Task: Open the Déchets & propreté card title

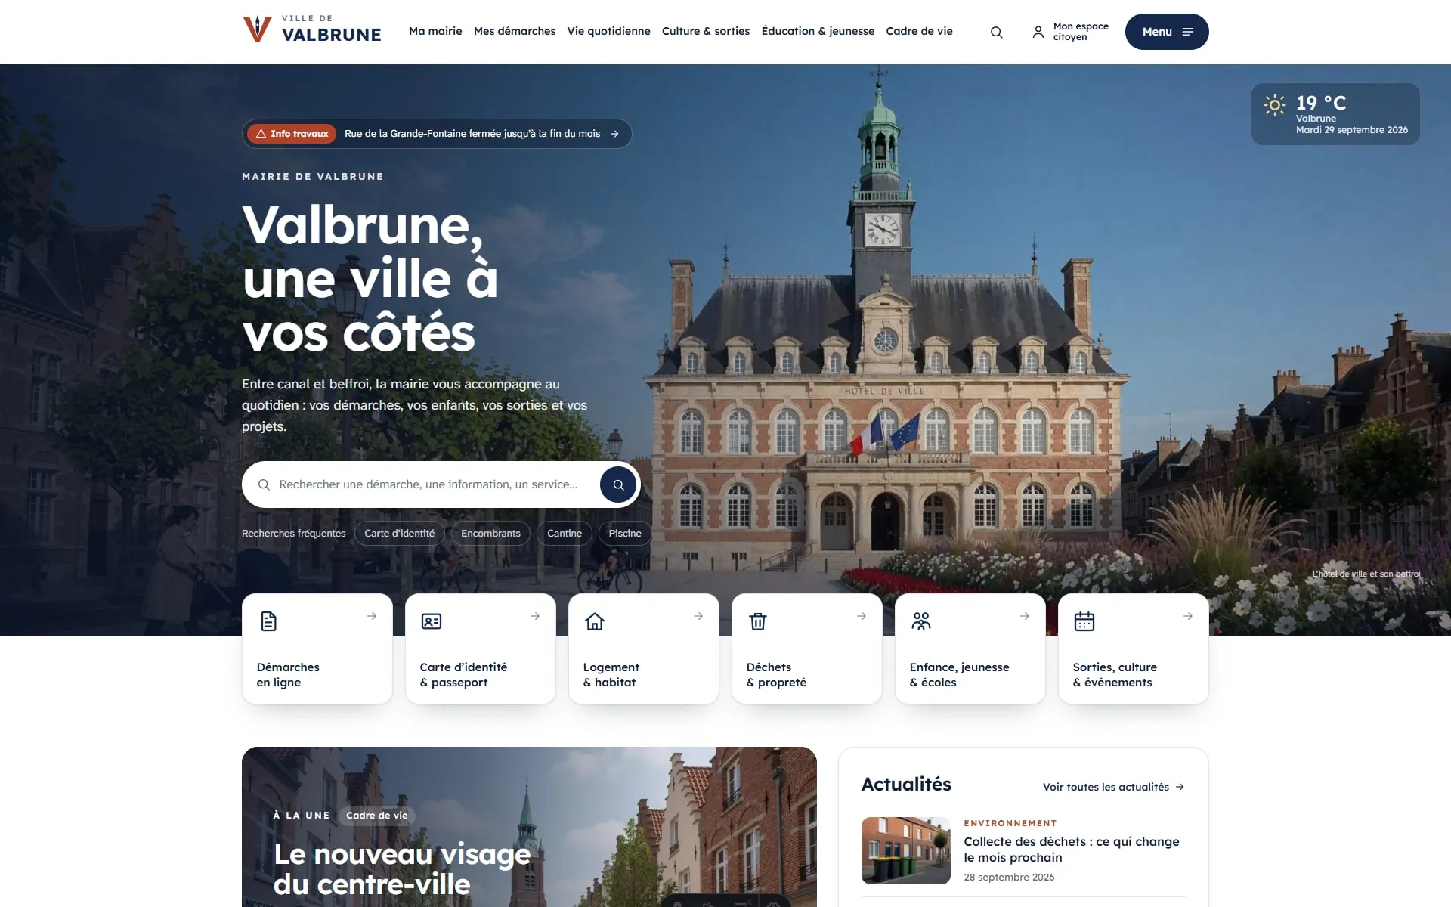Action: click(776, 675)
